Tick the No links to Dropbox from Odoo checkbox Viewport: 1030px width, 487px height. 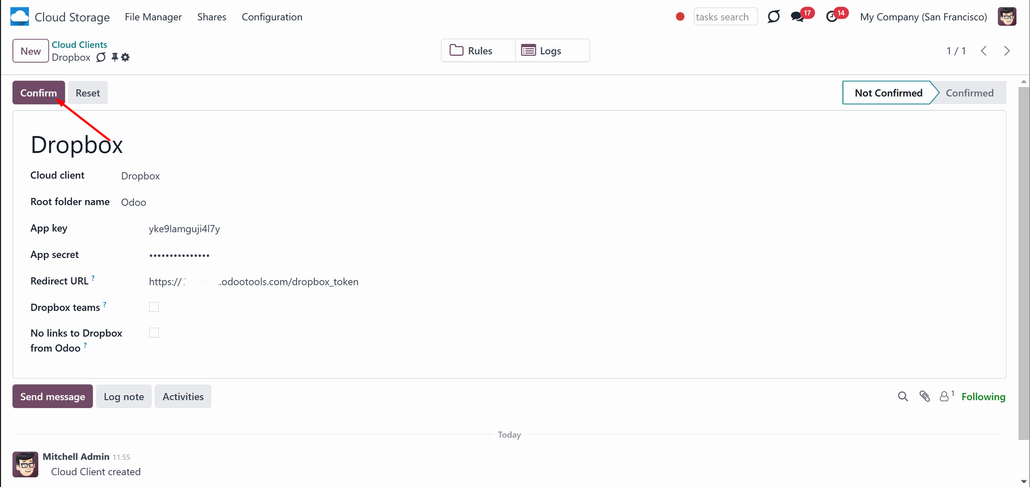[x=154, y=333]
